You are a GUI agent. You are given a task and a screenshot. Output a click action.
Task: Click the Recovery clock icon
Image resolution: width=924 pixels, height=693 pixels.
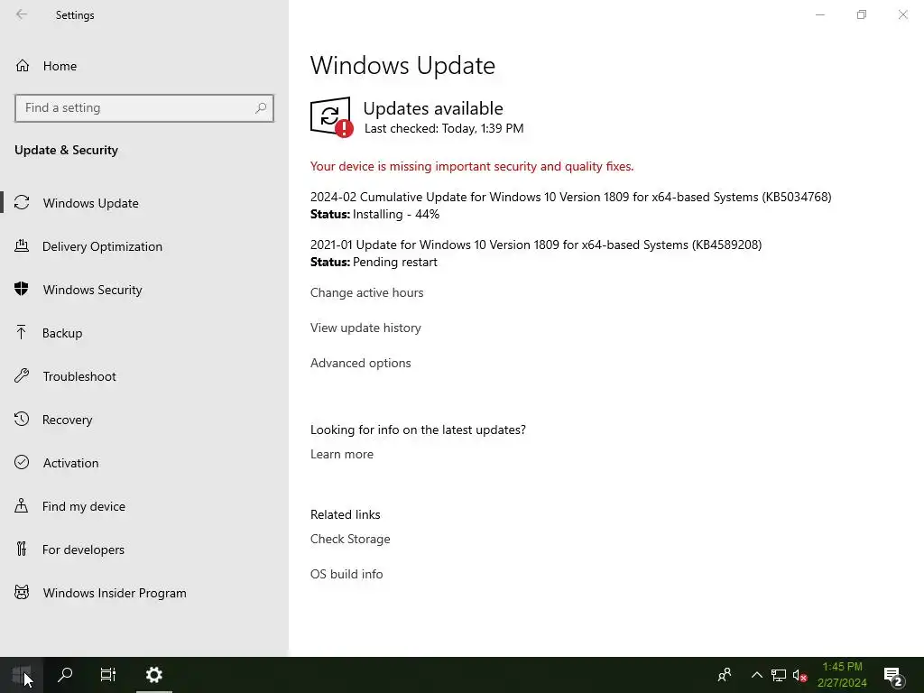(x=22, y=419)
